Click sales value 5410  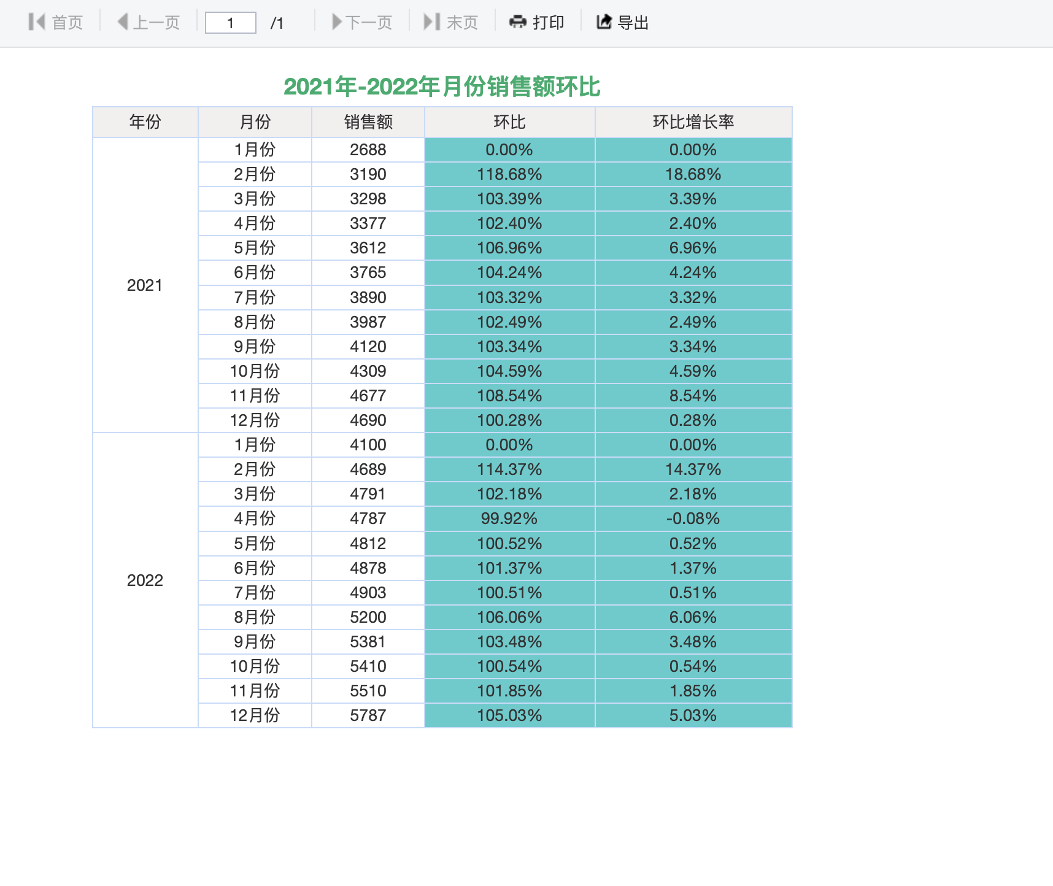point(368,666)
